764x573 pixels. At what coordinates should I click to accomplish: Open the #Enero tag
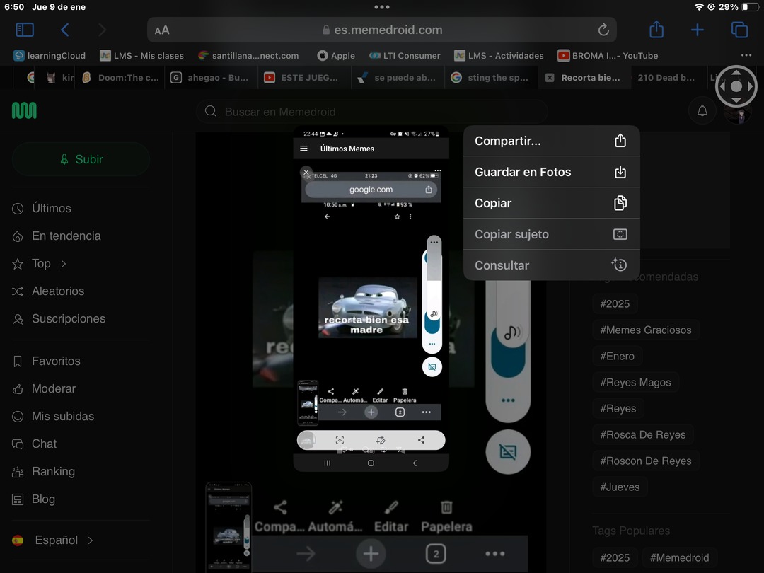[618, 356]
